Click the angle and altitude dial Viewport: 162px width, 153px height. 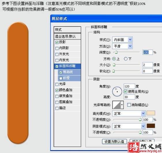point(117,91)
